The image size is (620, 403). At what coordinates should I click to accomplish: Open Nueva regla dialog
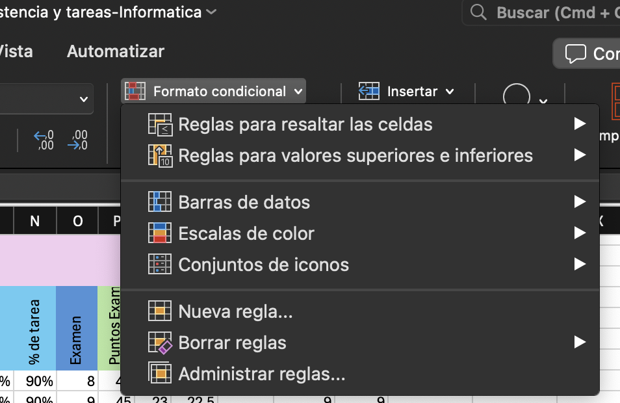pos(235,312)
